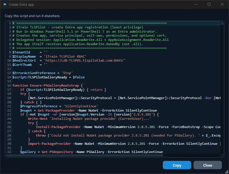Click 'Import-PackageProvider' on line 30
The image size is (229, 174).
pos(49,144)
